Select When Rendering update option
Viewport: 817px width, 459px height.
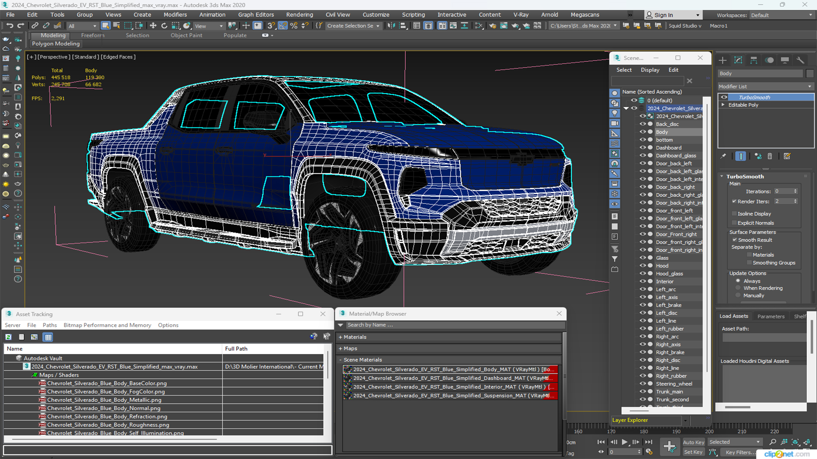click(738, 288)
